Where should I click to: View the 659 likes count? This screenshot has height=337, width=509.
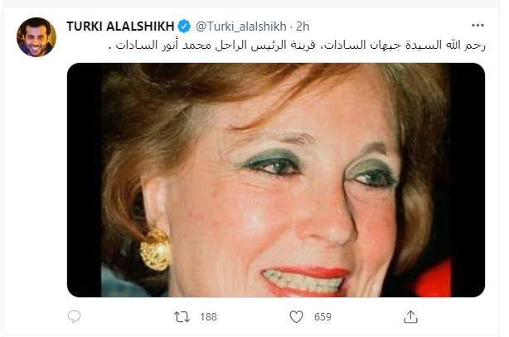pos(322,317)
